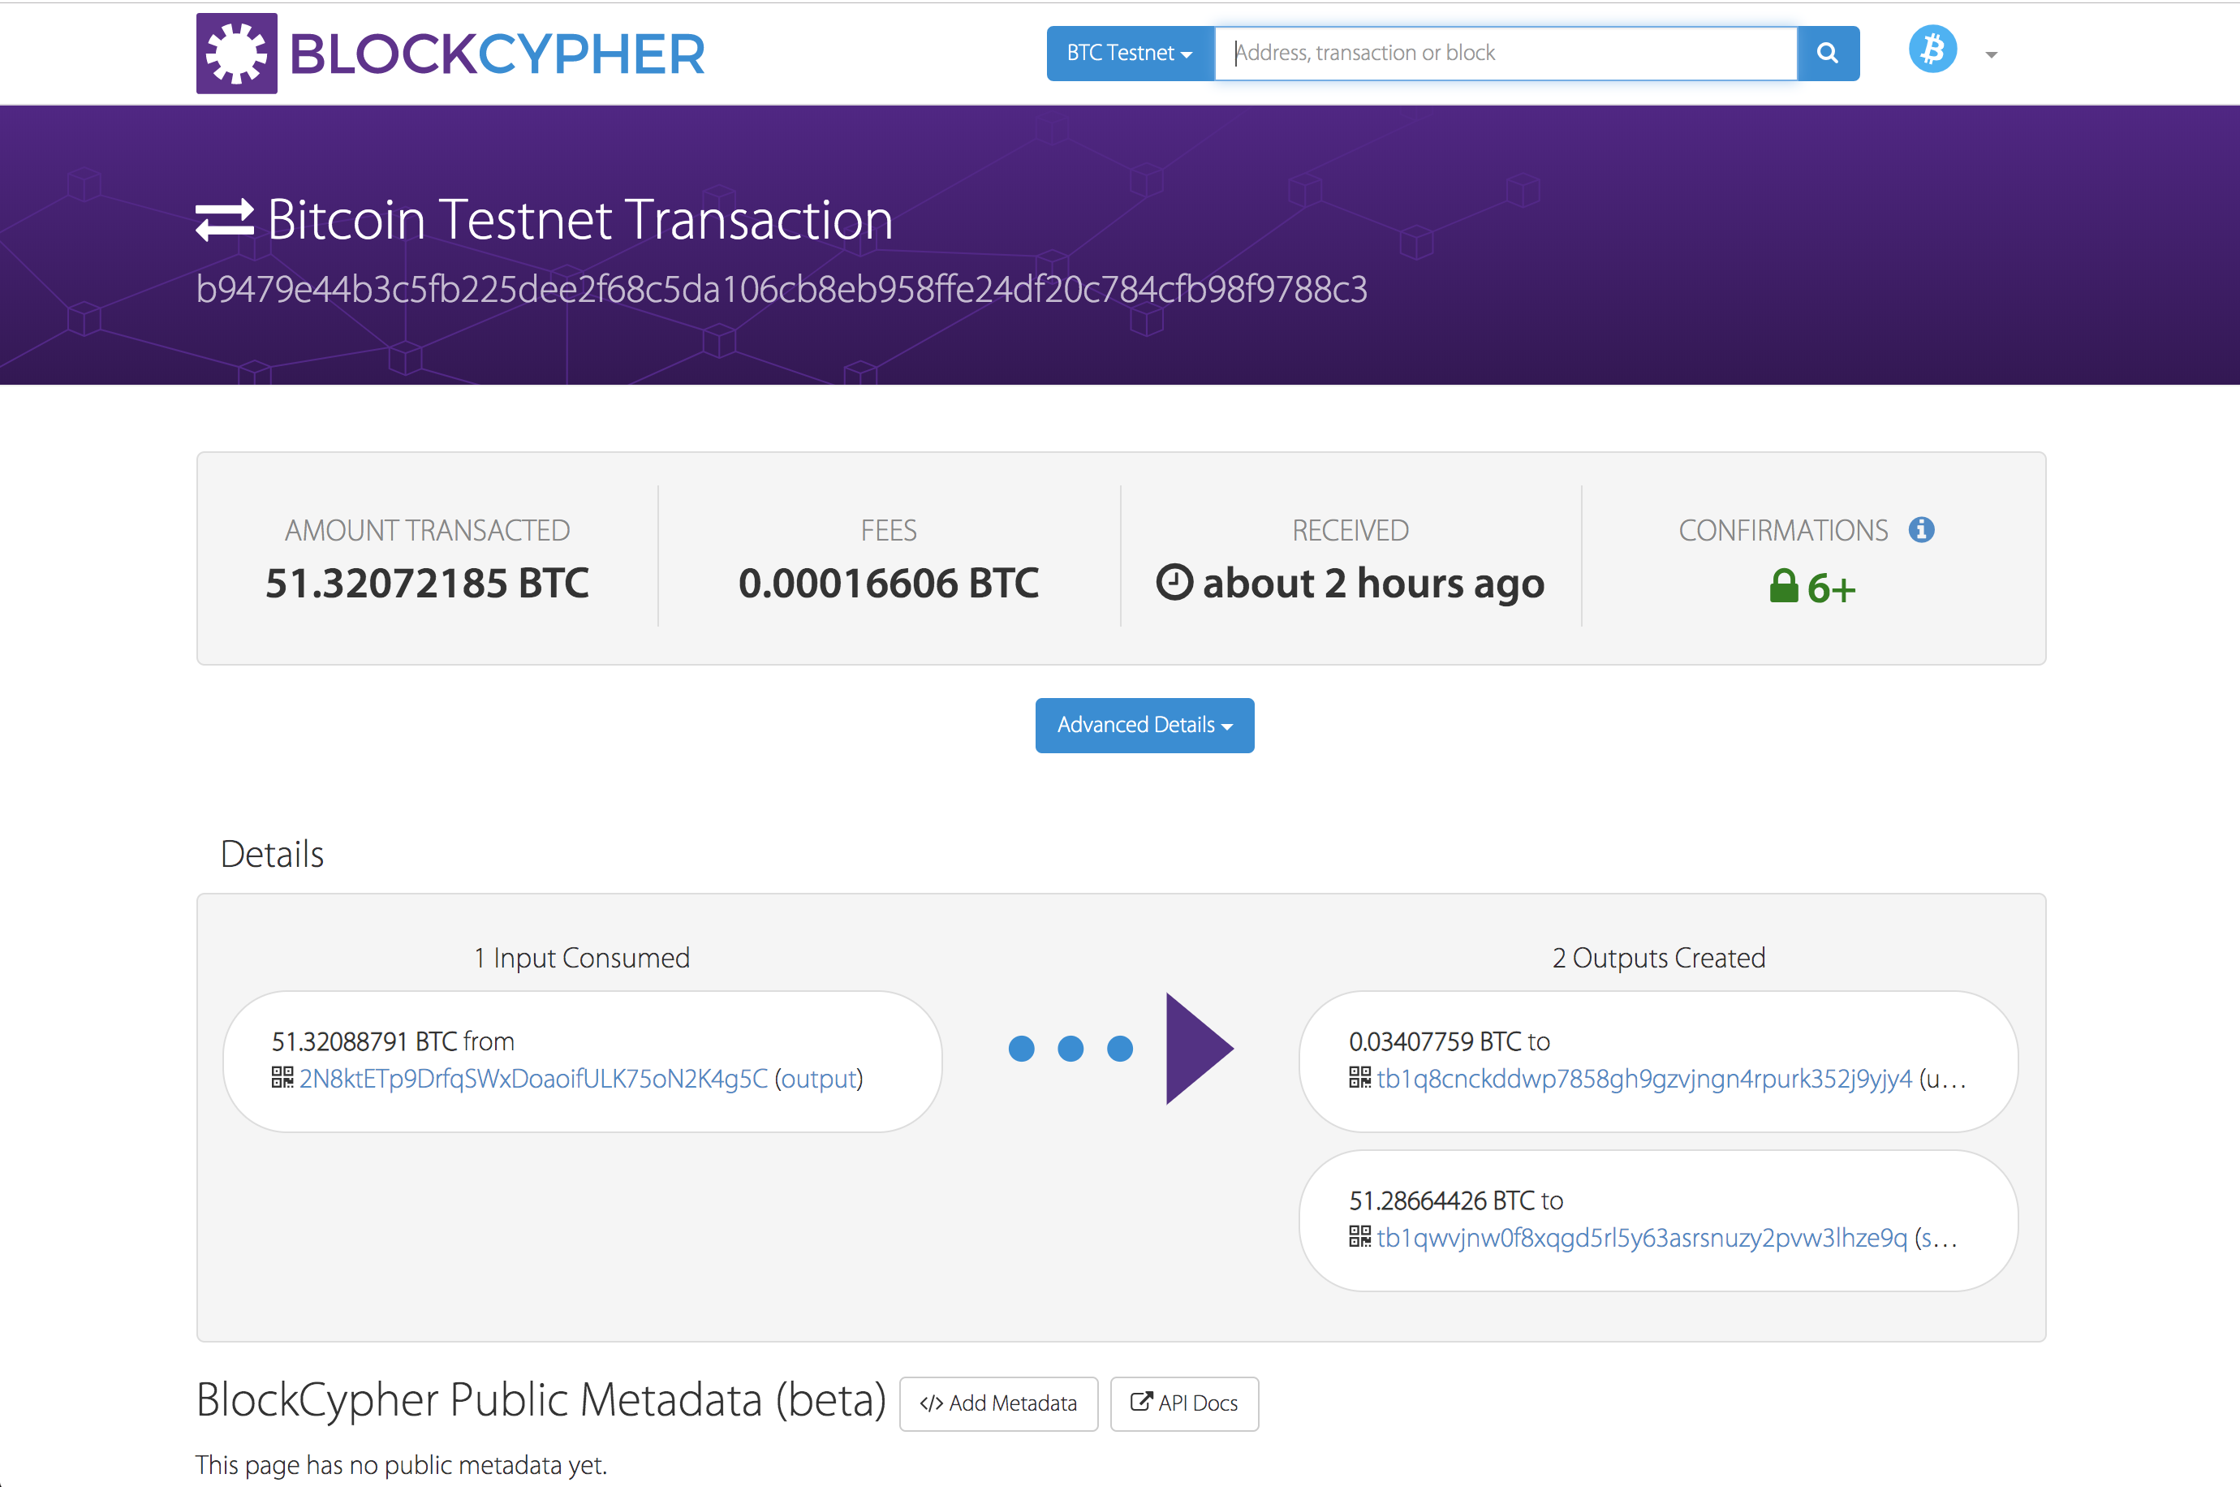This screenshot has width=2240, height=1487.
Task: Follow the input's (output) link
Action: pyautogui.click(x=819, y=1080)
